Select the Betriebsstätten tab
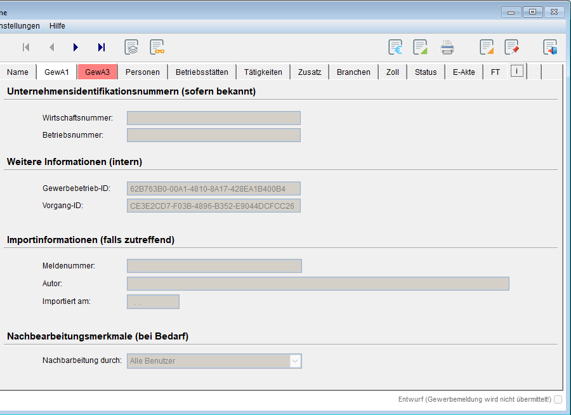Image resolution: width=571 pixels, height=415 pixels. tap(202, 72)
